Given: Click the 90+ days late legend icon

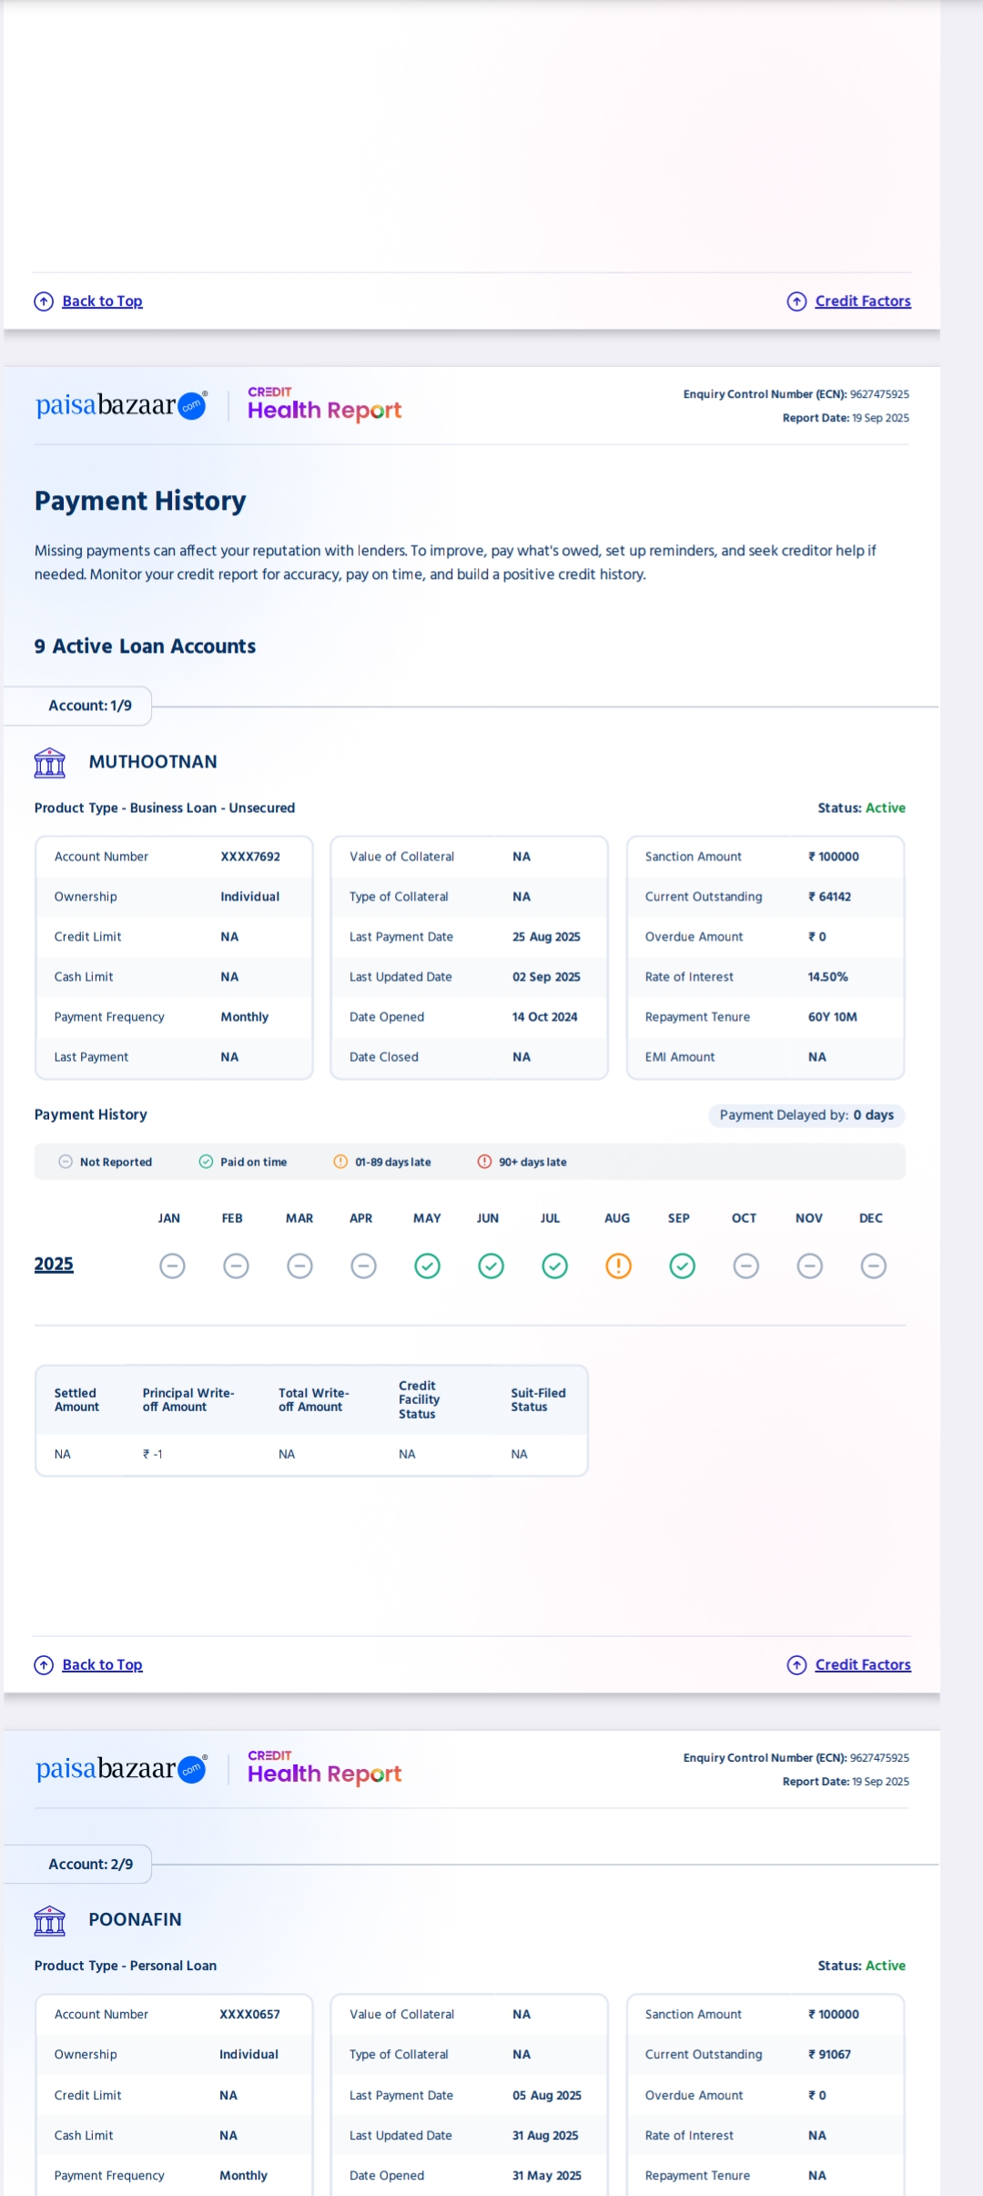Looking at the screenshot, I should (484, 1162).
